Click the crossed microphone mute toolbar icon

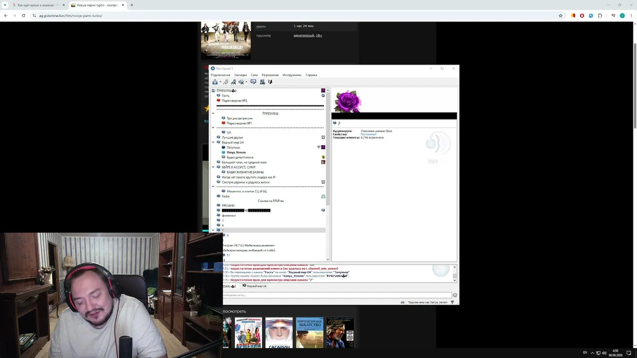(x=233, y=82)
